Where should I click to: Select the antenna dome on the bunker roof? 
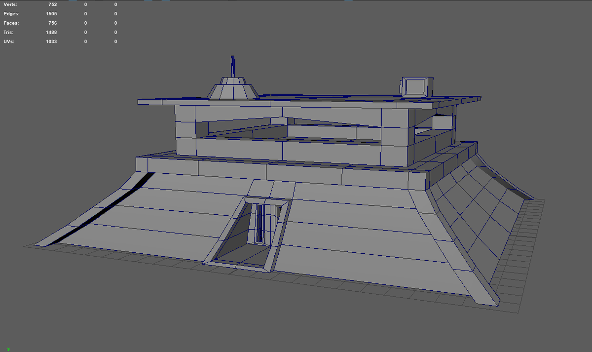coord(232,88)
